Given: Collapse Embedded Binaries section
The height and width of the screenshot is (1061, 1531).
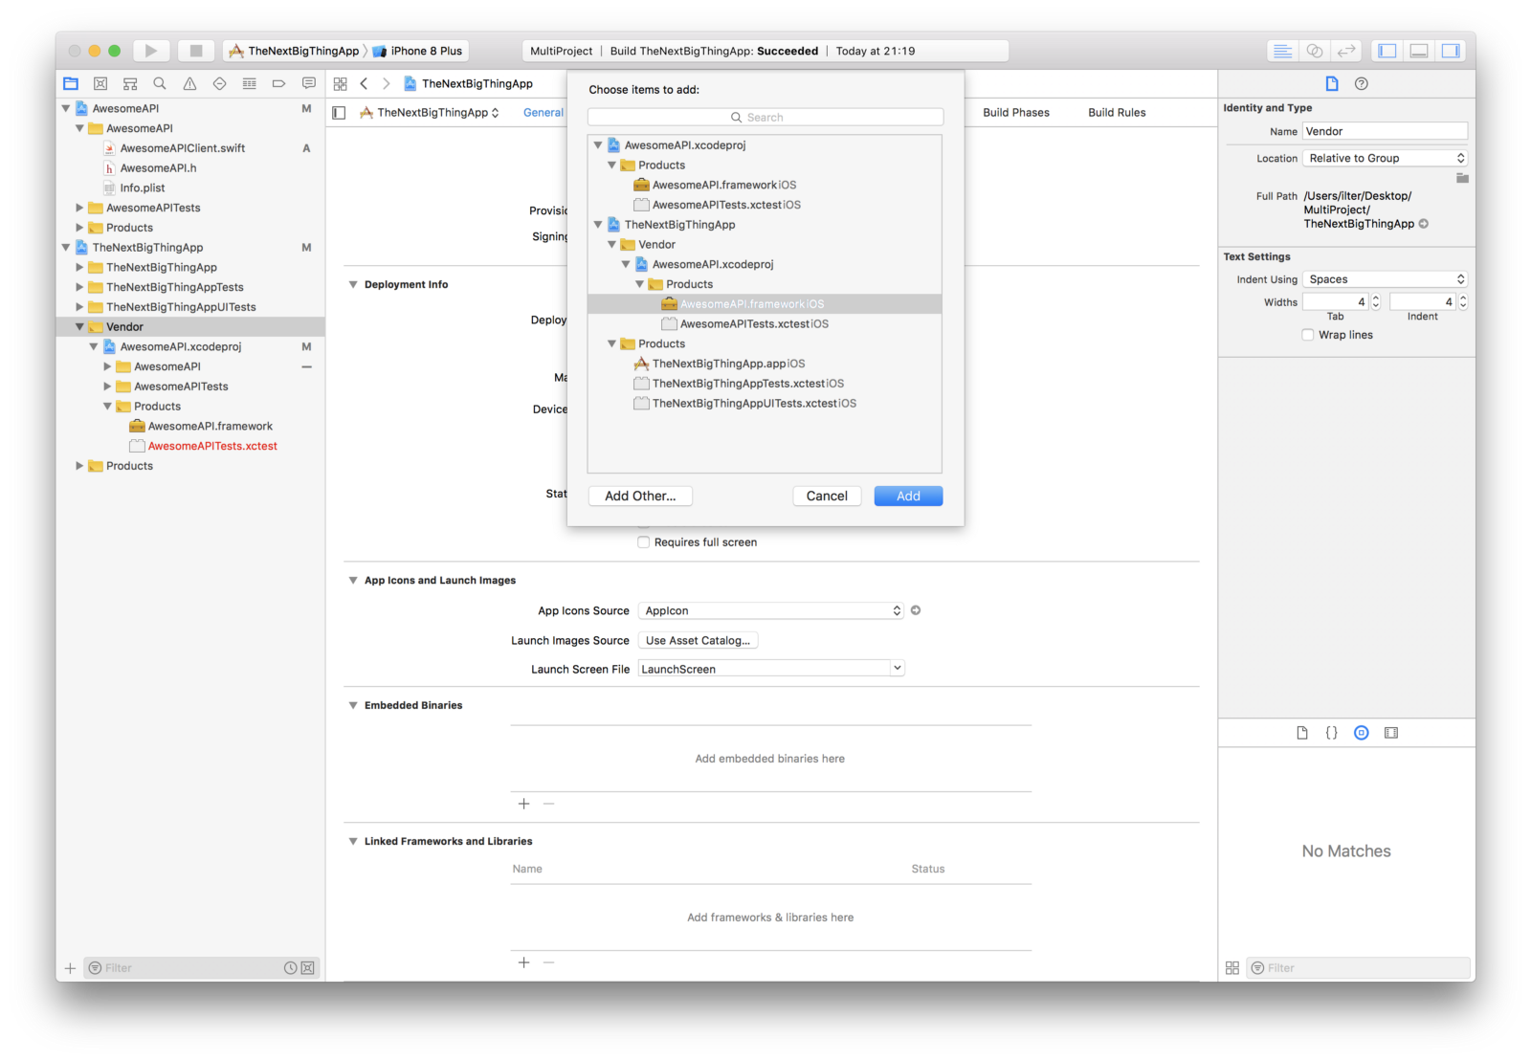Looking at the screenshot, I should (353, 705).
